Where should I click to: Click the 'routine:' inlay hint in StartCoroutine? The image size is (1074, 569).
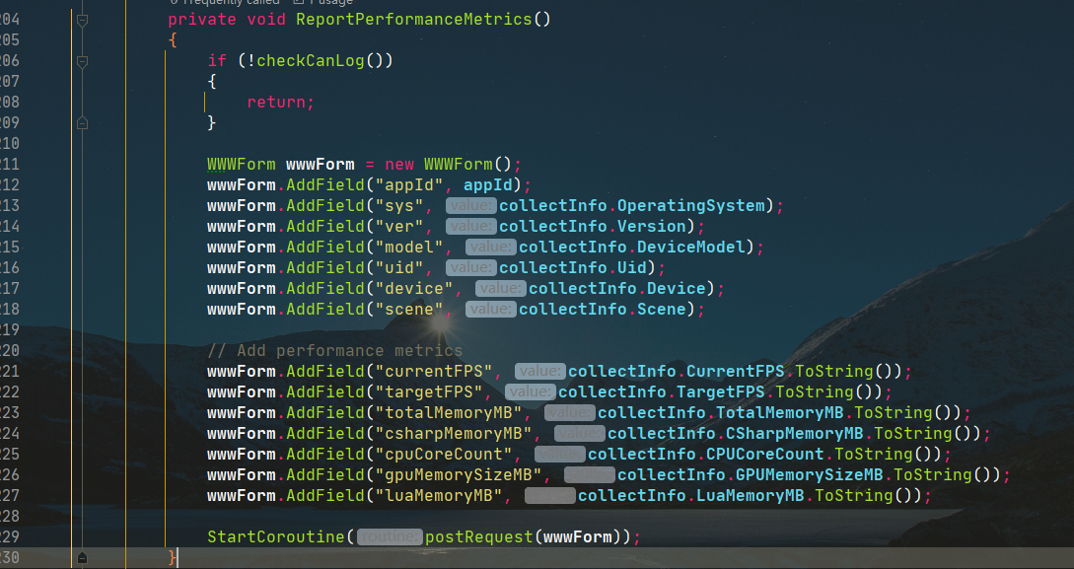point(391,536)
